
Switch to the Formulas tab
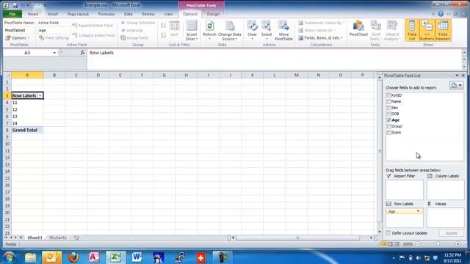(106, 14)
